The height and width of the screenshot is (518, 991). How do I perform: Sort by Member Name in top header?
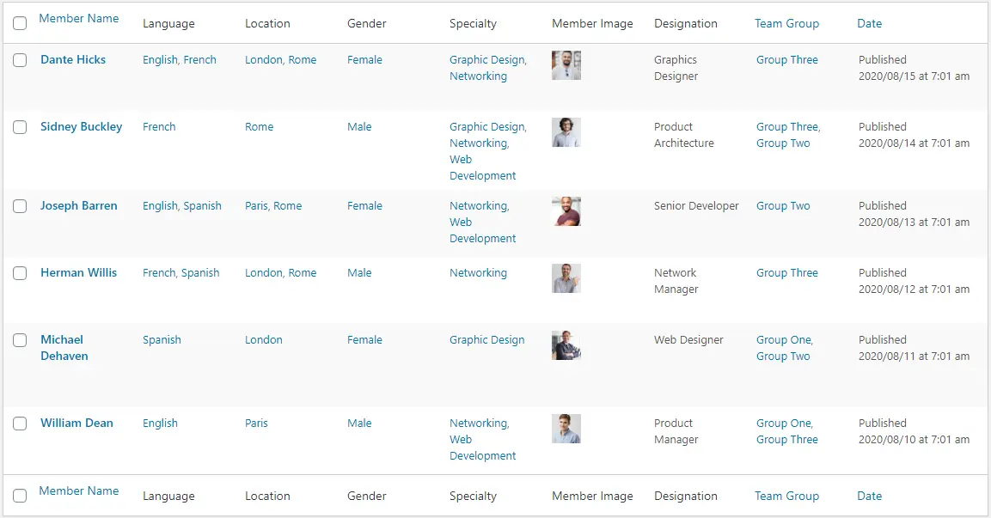click(x=79, y=18)
